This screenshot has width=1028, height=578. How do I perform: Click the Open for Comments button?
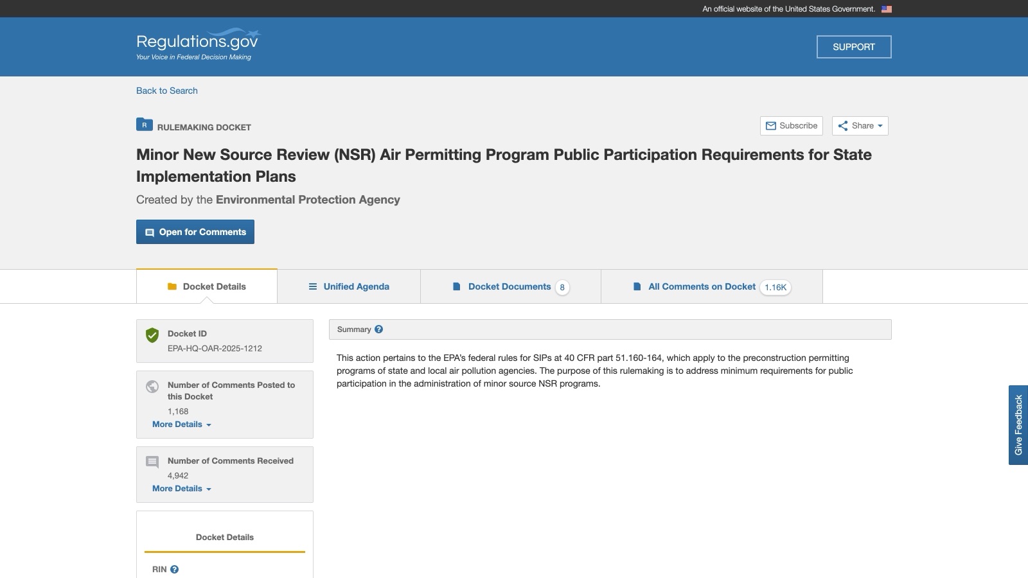coord(195,232)
